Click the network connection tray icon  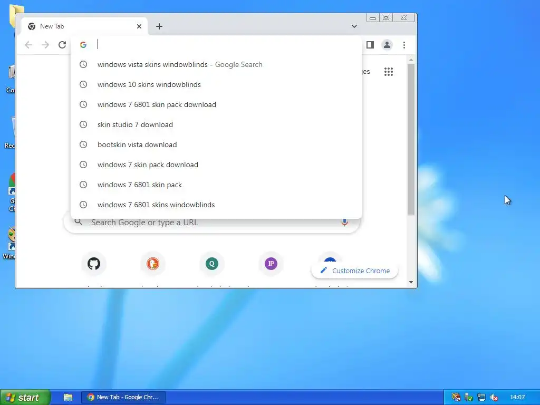coord(481,398)
